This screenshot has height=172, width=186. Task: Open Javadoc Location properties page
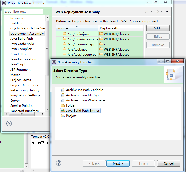point(23,59)
